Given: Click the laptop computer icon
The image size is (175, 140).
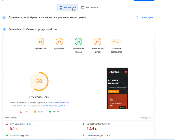Looking at the screenshot, I should pyautogui.click(x=83, y=8).
